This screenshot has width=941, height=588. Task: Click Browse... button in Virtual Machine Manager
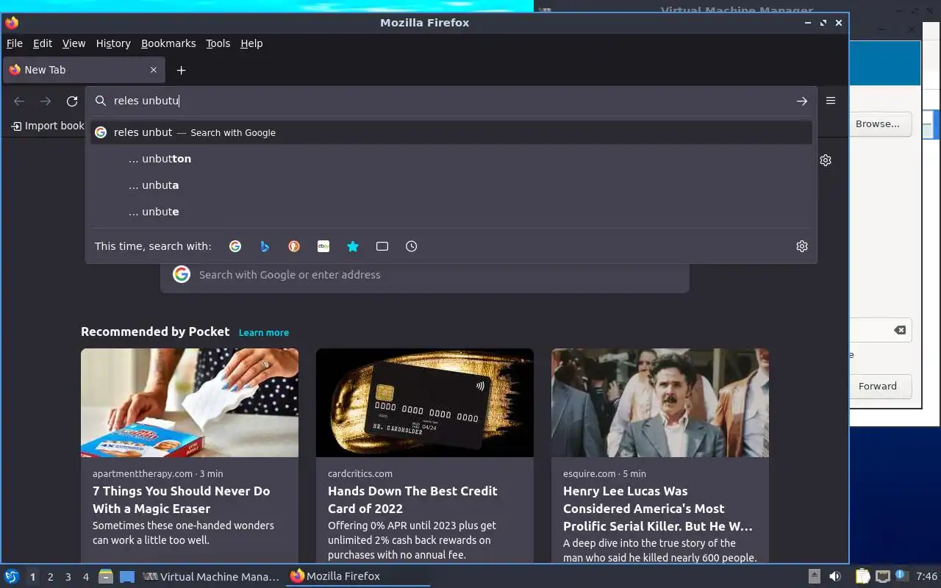point(878,124)
